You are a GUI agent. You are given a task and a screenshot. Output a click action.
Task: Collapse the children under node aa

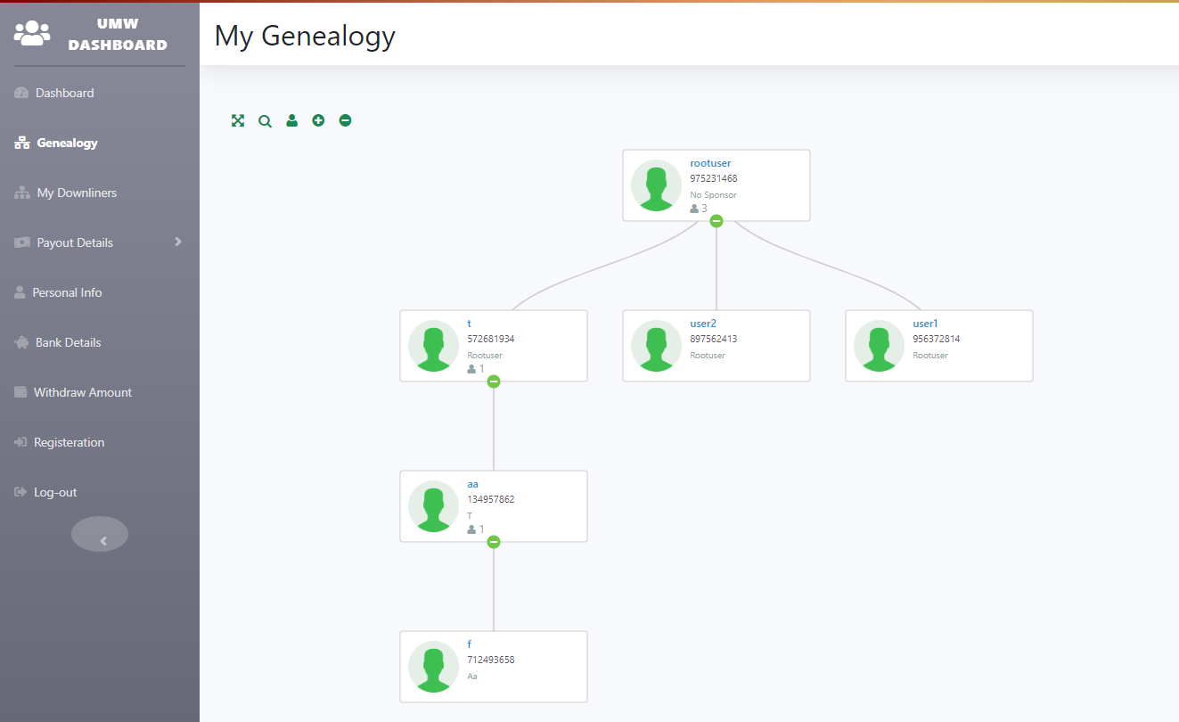(494, 542)
